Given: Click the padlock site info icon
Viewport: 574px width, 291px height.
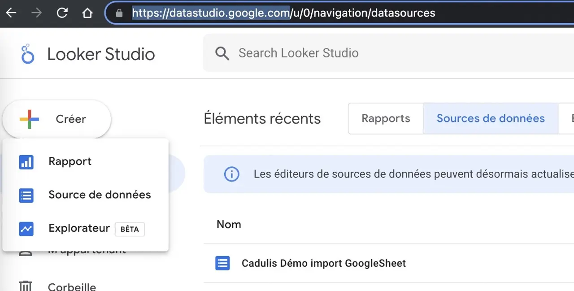Looking at the screenshot, I should coord(119,13).
